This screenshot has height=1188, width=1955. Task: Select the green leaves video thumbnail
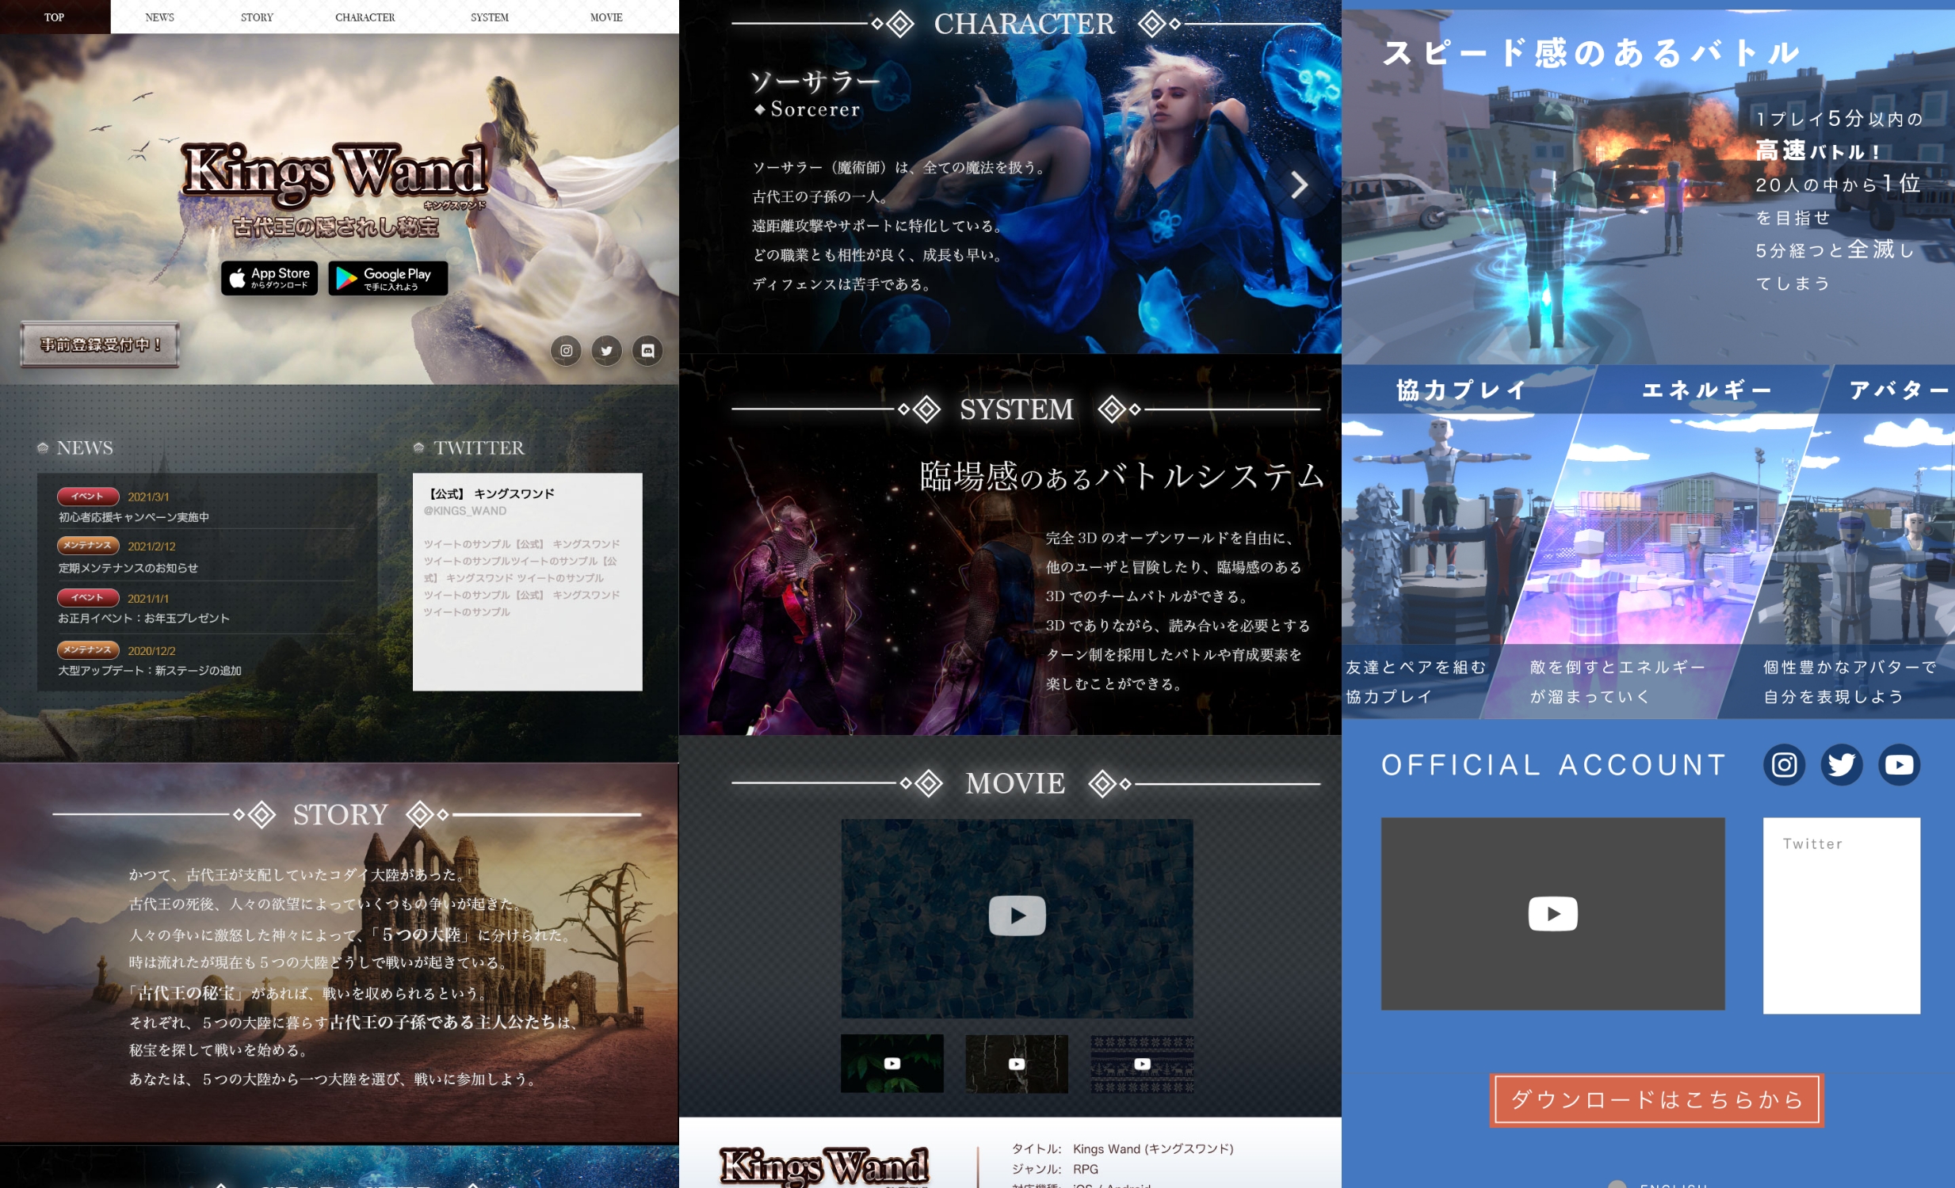(892, 1064)
